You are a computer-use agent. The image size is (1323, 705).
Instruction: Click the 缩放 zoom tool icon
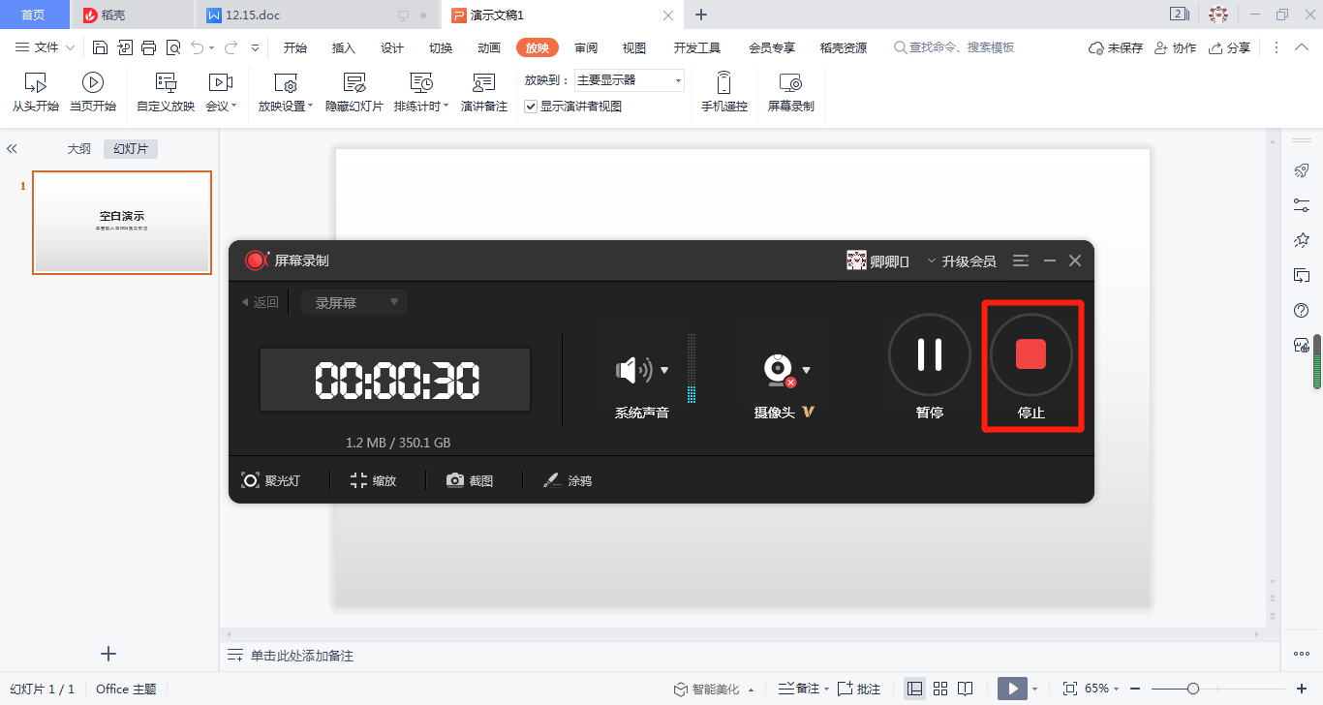click(359, 480)
